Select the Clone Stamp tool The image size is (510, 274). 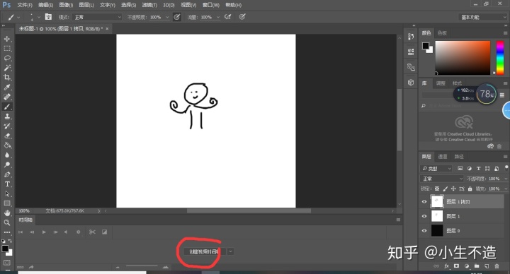[x=7, y=117]
